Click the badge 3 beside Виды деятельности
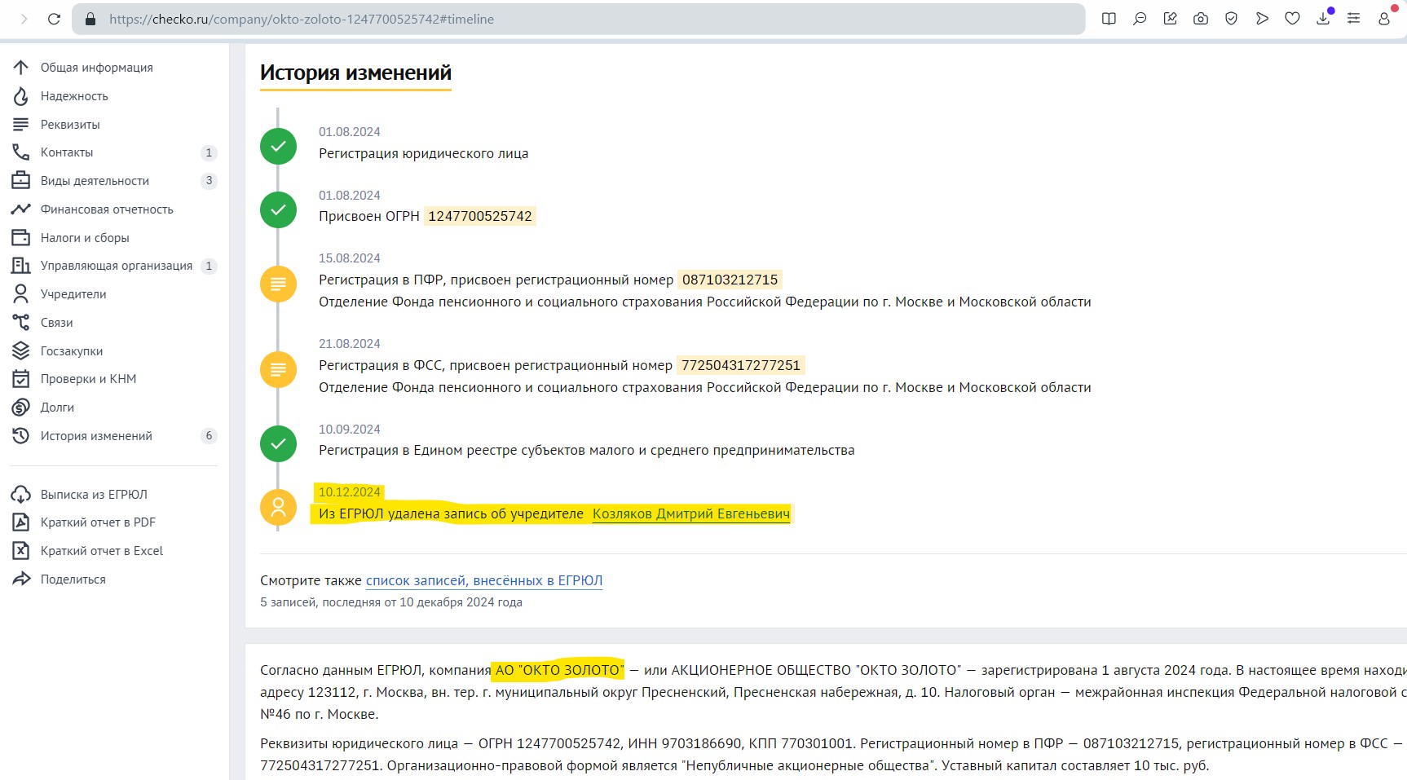 (x=209, y=181)
